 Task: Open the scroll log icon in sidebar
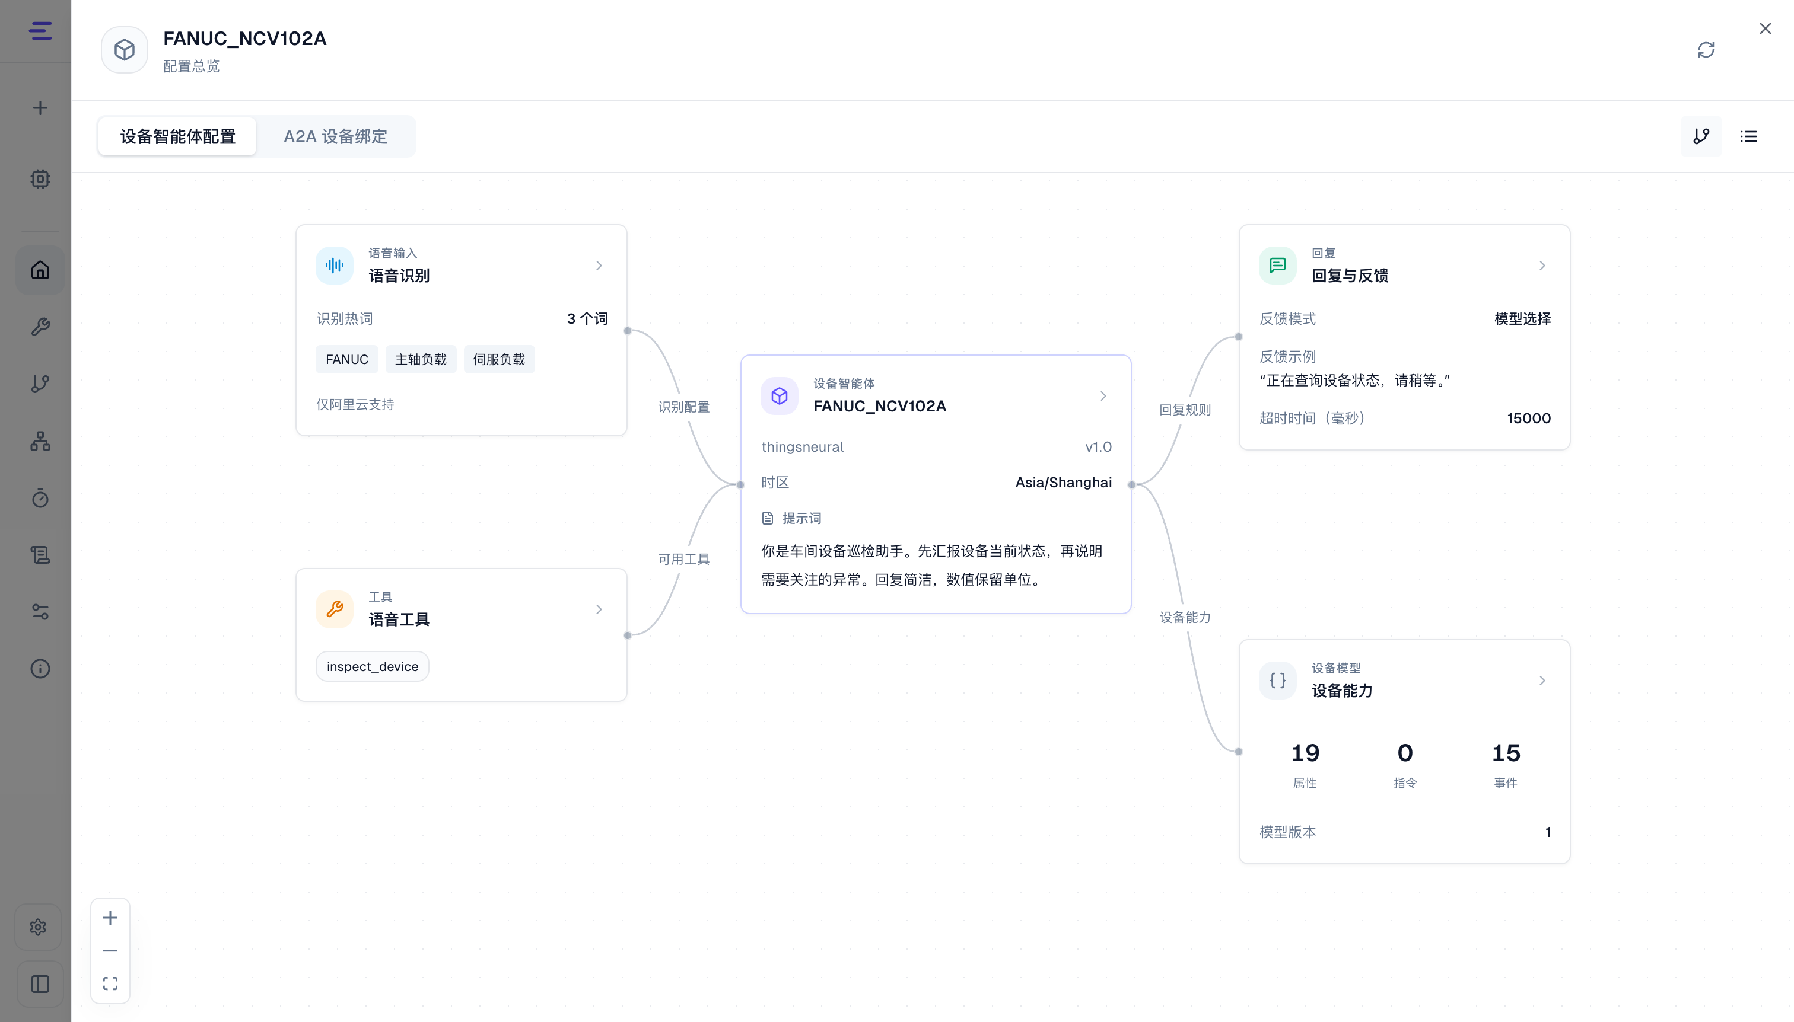pyautogui.click(x=40, y=555)
